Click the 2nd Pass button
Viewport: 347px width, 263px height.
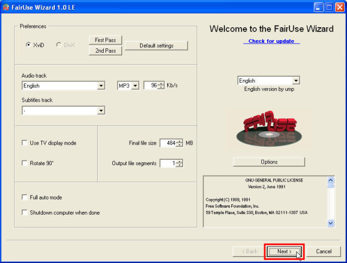(105, 51)
